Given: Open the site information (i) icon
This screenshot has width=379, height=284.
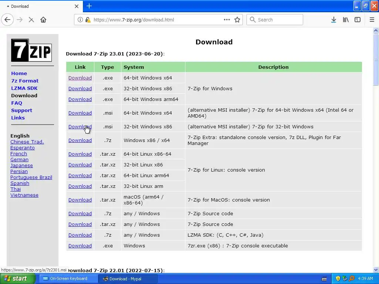Looking at the screenshot, I should [80, 20].
